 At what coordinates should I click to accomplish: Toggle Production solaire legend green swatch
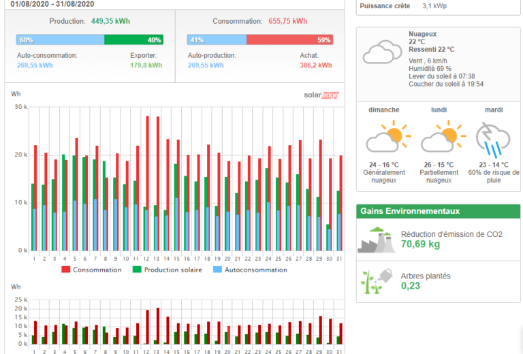coord(137,270)
